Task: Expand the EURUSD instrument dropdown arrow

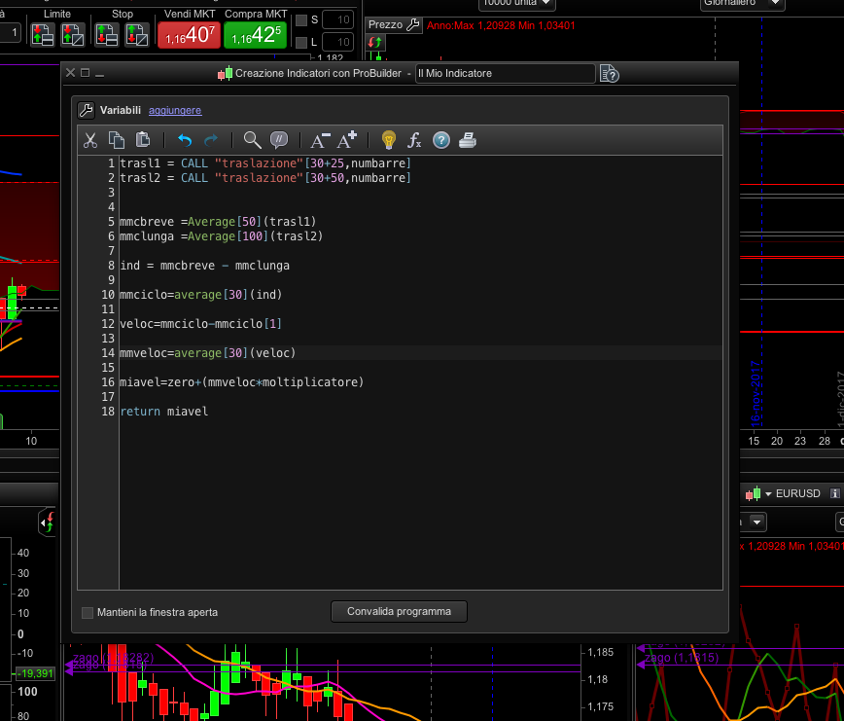Action: (x=767, y=493)
